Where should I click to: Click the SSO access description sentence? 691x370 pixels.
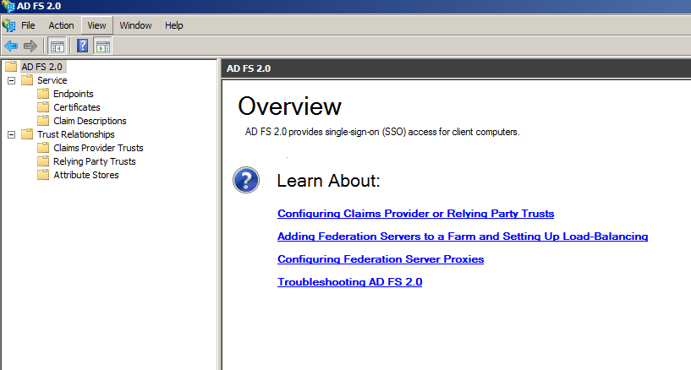point(382,132)
